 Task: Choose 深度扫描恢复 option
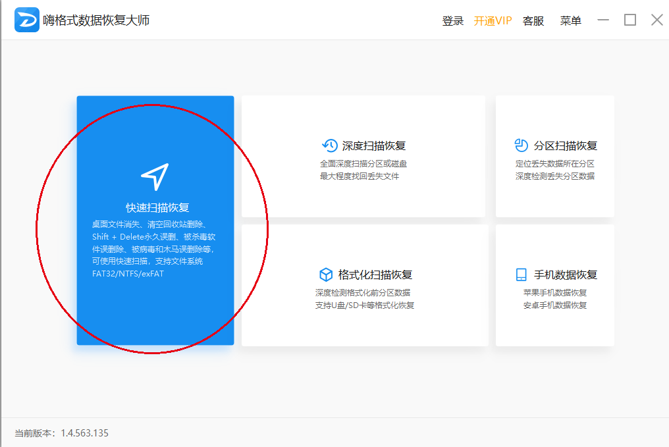tap(374, 146)
